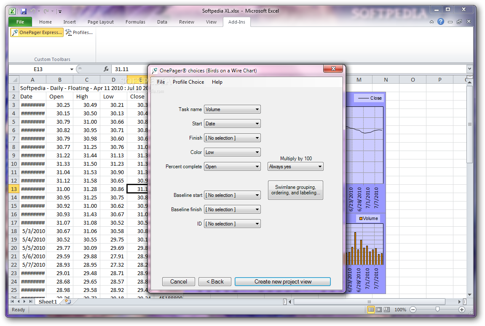Switch to Page Break Preview in status bar
This screenshot has width=485, height=326.
point(387,310)
